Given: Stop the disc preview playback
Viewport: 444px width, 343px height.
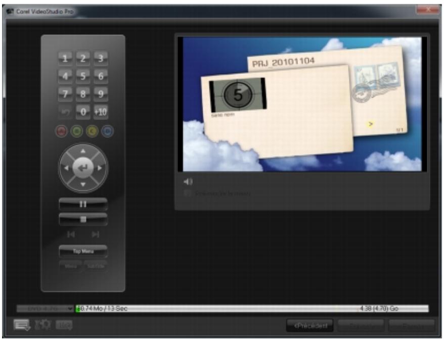Looking at the screenshot, I should point(83,219).
